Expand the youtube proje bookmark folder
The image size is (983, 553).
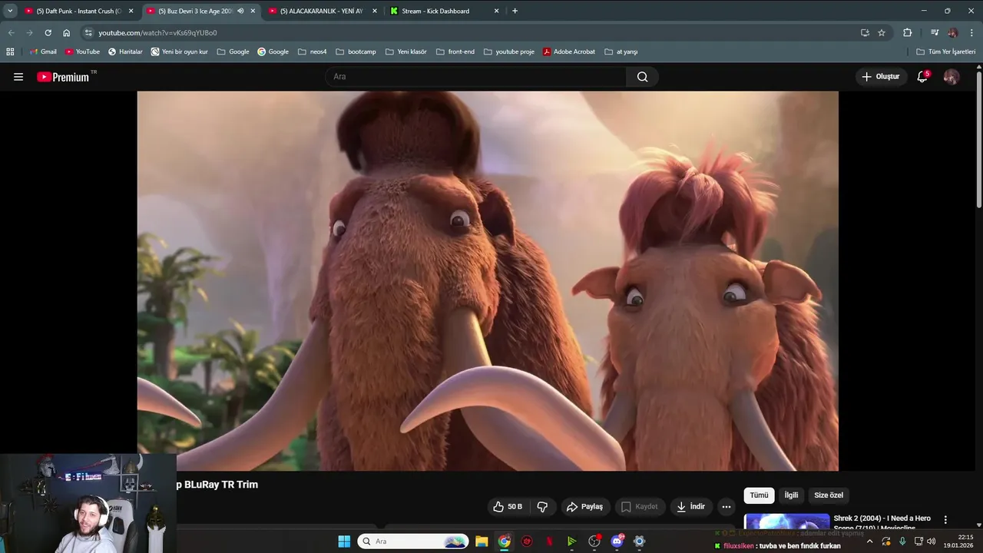coord(509,51)
